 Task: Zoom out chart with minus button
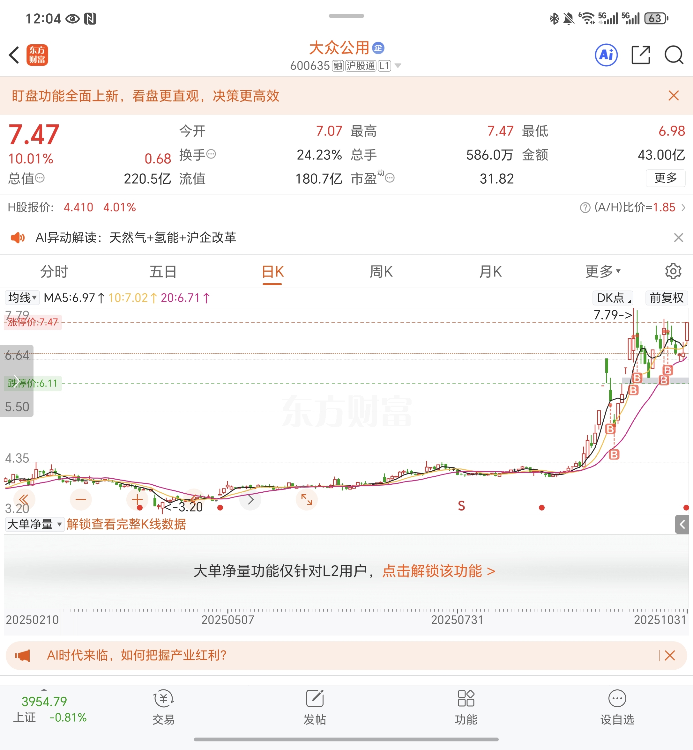[81, 499]
